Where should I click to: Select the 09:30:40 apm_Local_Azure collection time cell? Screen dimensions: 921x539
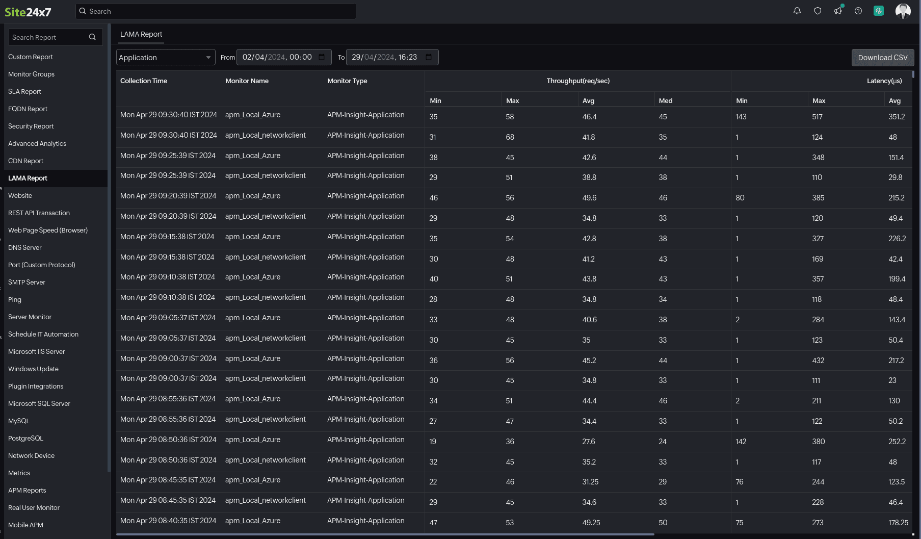169,115
